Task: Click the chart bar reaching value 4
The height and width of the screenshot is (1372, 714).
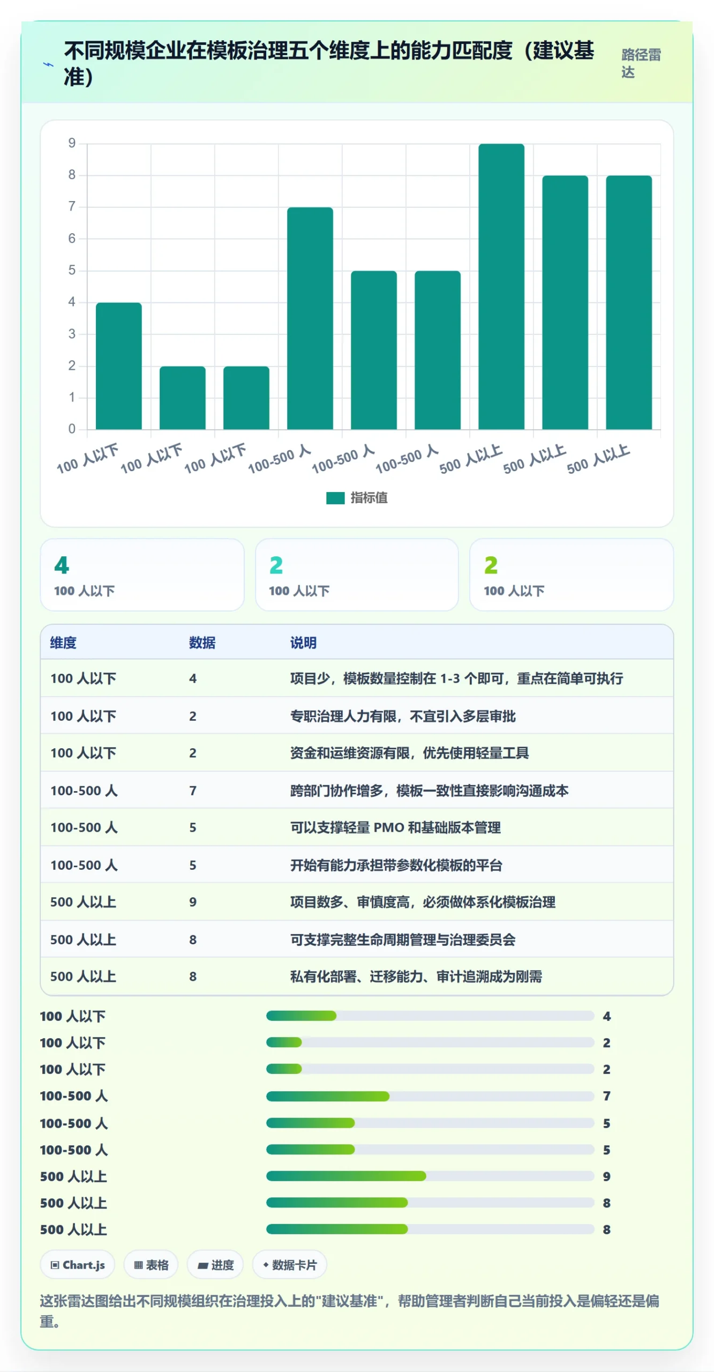Action: pos(119,366)
